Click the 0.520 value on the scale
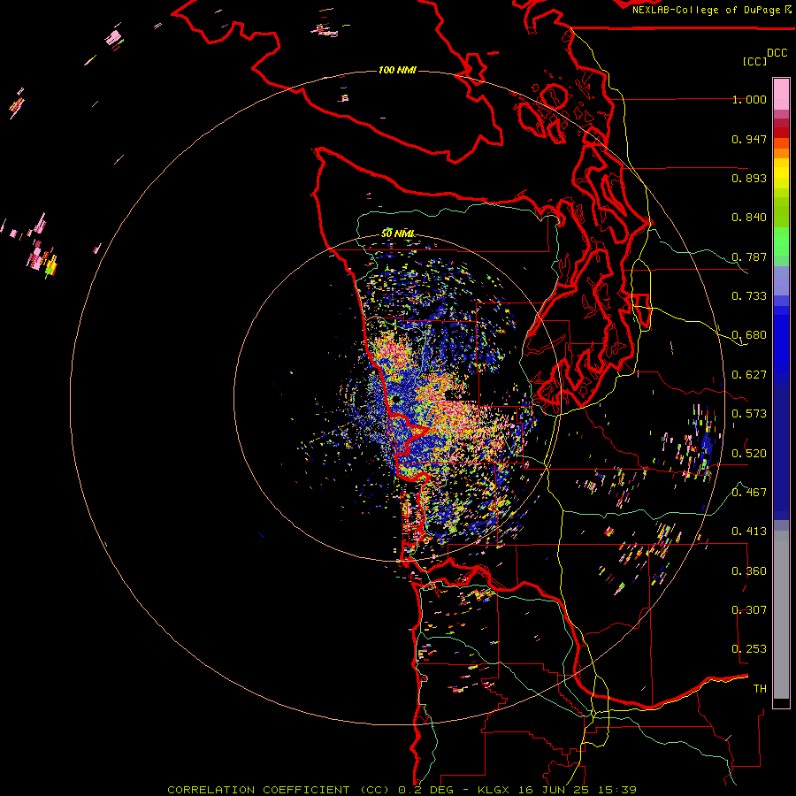Viewport: 796px width, 796px height. 749,453
